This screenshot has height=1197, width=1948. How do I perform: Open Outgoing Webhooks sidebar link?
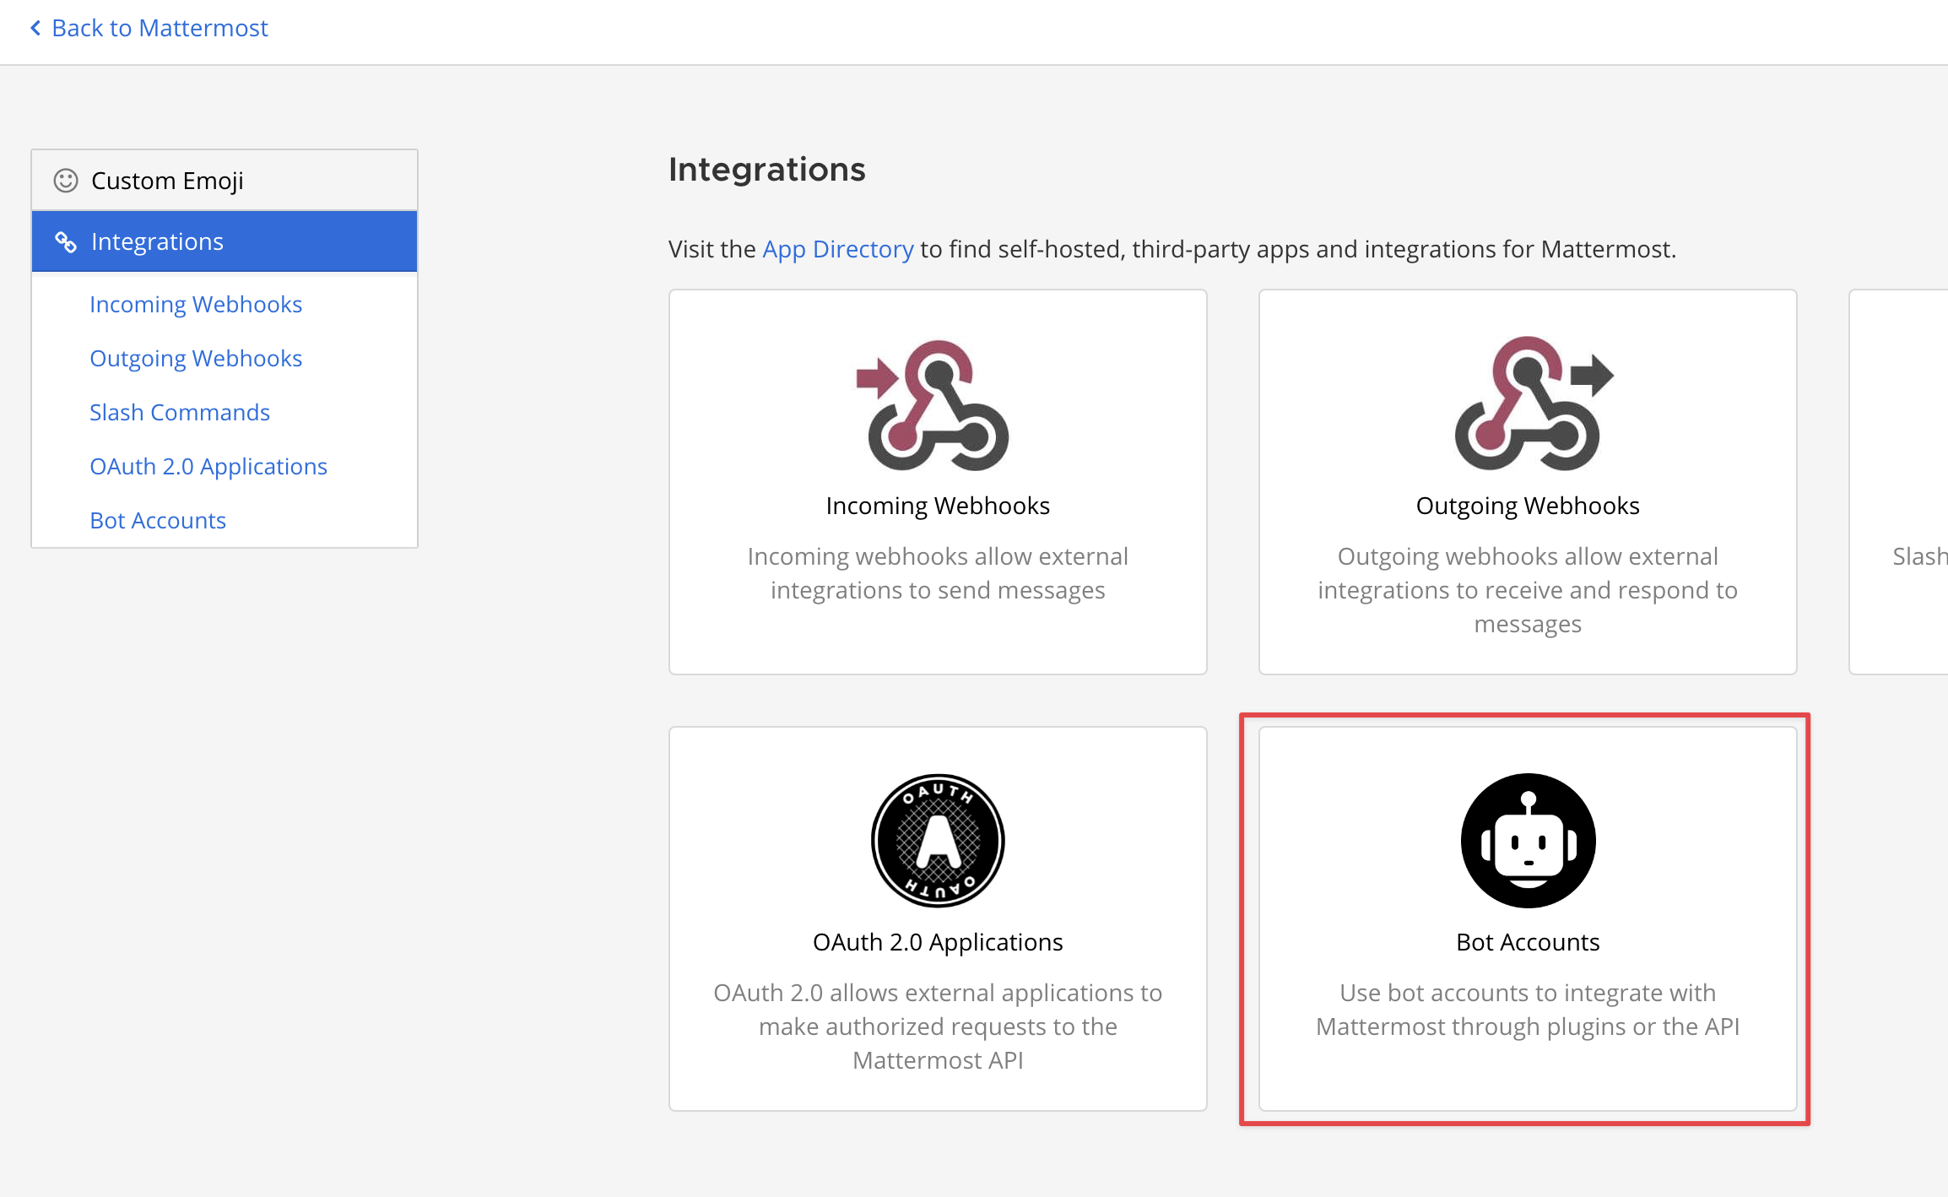click(196, 358)
